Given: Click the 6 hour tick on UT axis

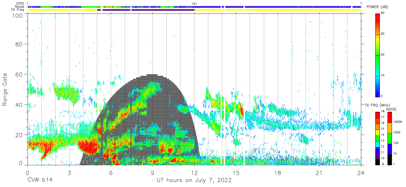Looking at the screenshot, I should (111, 173).
